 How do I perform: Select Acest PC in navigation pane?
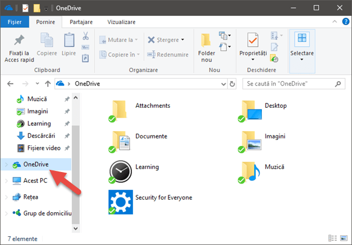click(35, 181)
